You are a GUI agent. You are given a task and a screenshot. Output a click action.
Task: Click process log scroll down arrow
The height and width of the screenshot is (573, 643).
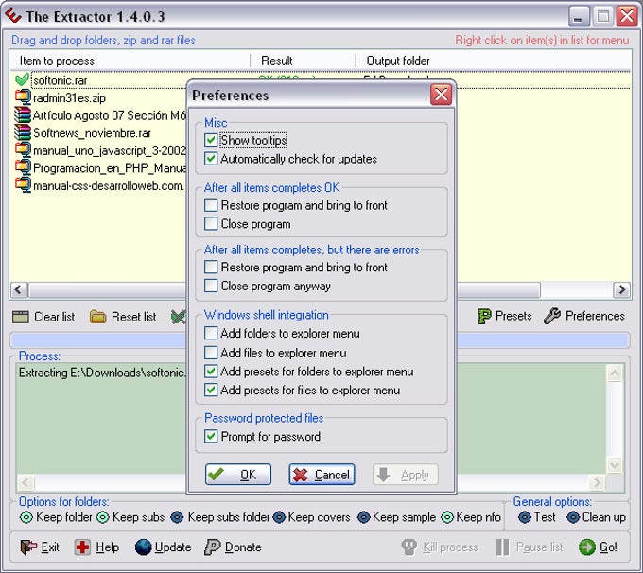point(615,465)
